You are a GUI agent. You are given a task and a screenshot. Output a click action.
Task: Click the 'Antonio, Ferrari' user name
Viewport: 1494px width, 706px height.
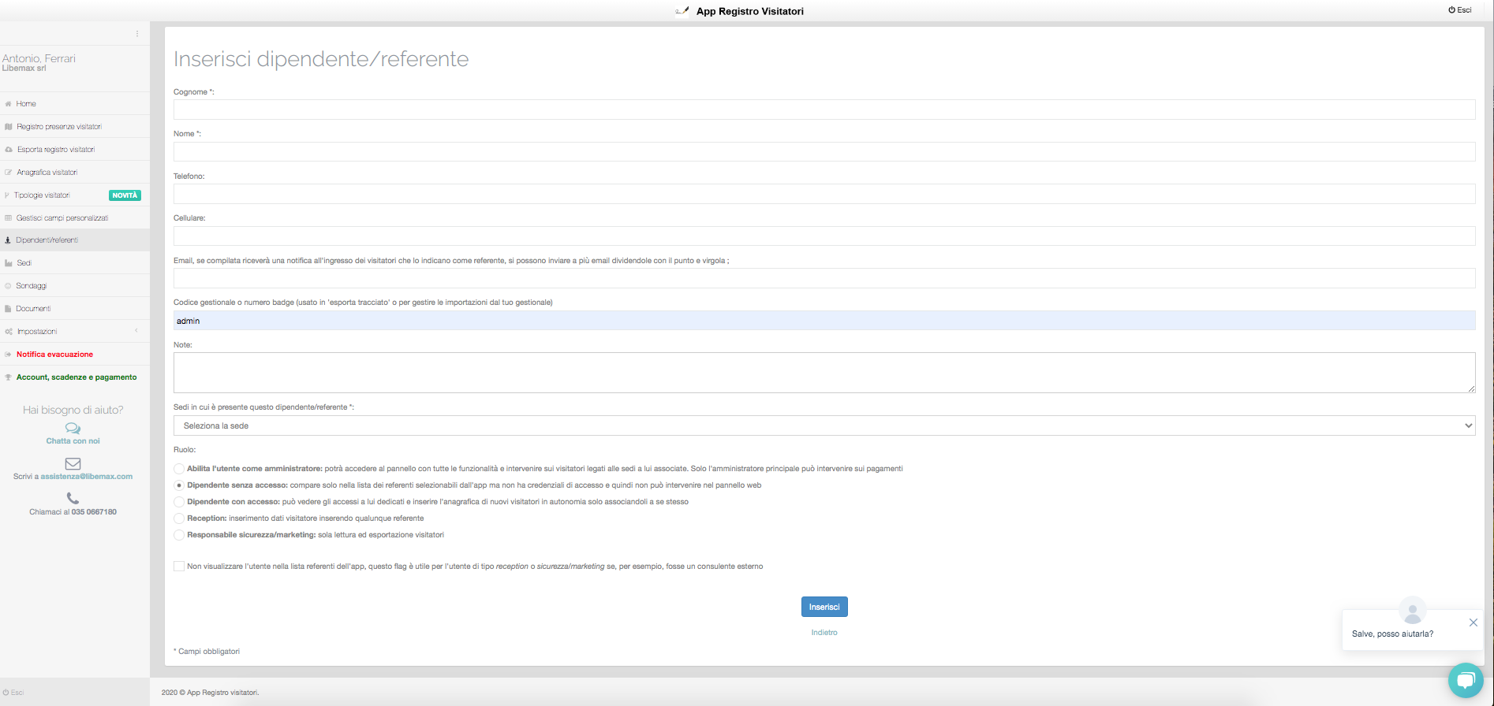(39, 58)
